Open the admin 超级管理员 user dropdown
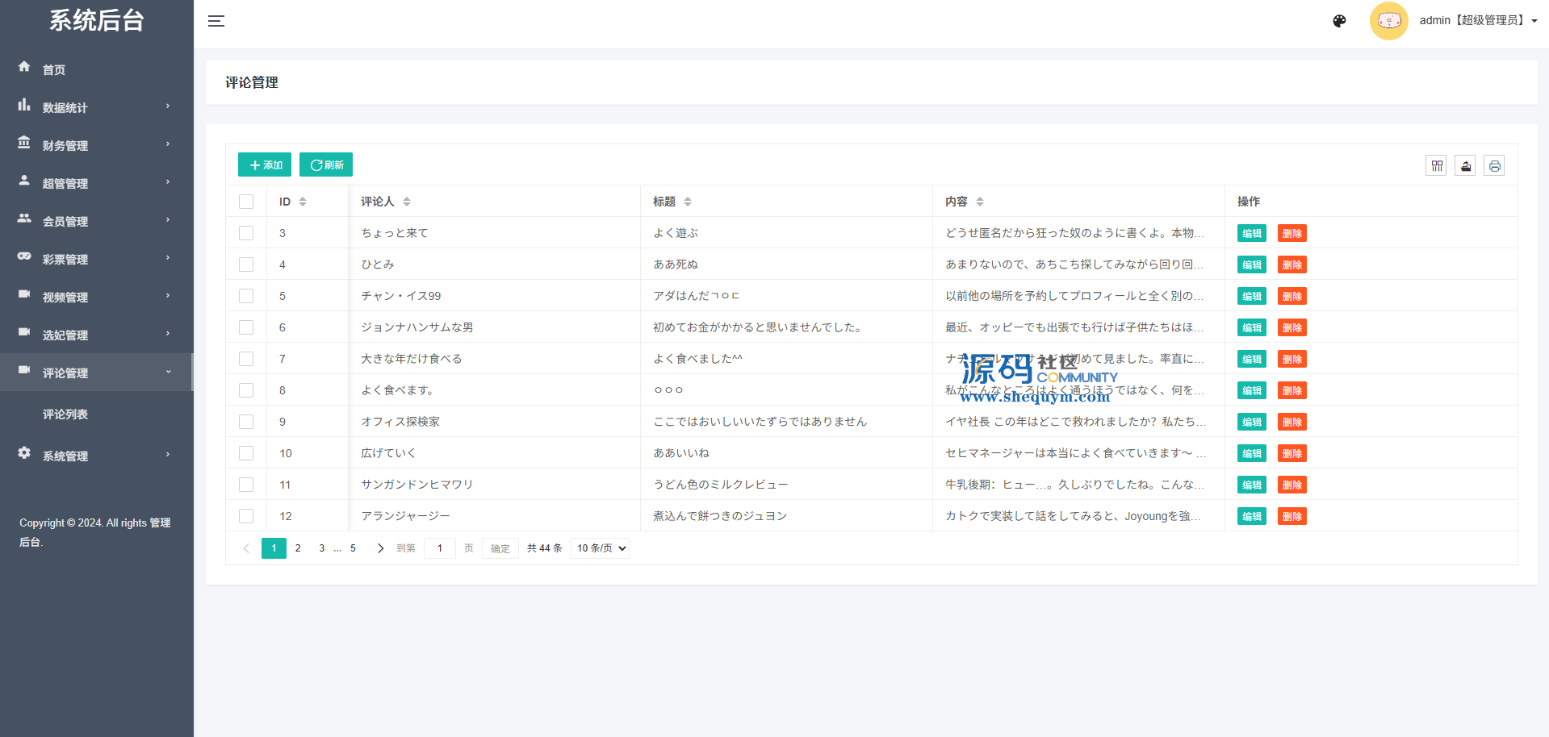1549x737 pixels. click(x=1477, y=21)
